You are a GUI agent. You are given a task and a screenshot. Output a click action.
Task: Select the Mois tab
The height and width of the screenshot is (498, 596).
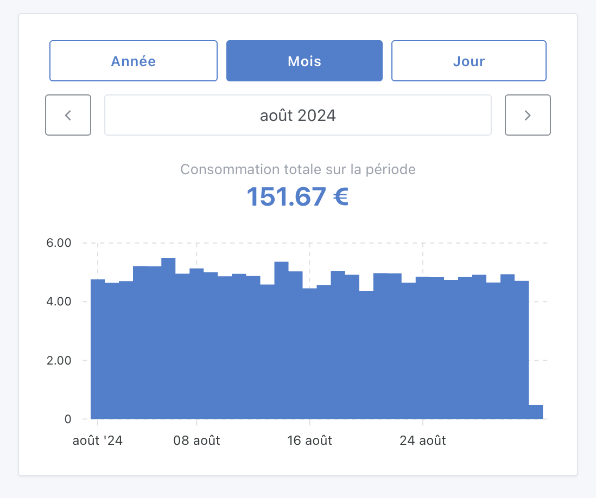(304, 61)
